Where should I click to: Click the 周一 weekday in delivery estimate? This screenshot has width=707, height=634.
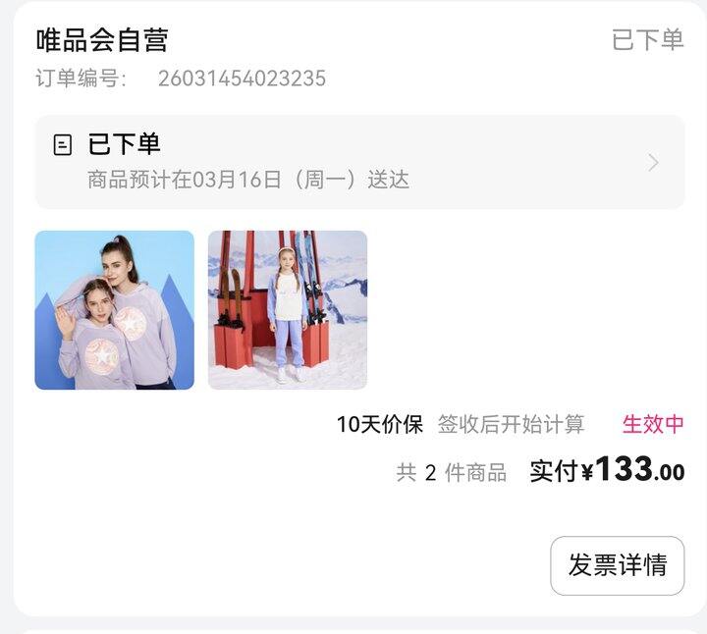point(324,180)
